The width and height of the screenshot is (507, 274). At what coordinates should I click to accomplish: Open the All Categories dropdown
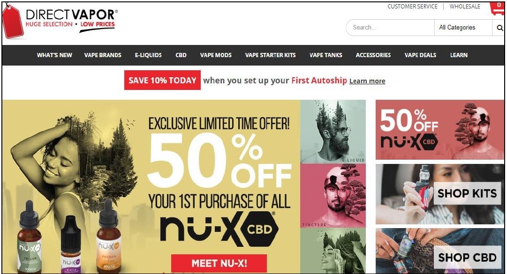[463, 28]
